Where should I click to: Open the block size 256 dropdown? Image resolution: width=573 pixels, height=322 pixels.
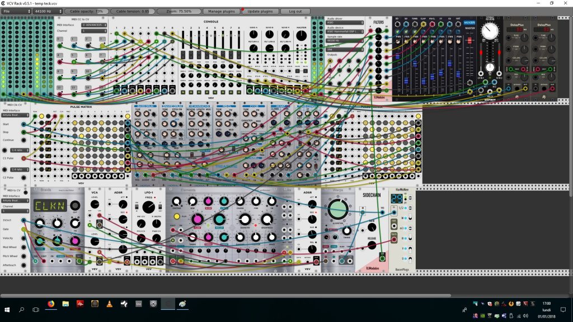point(345,49)
